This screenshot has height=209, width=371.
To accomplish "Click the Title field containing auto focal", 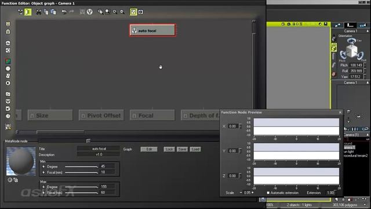I will coord(99,149).
